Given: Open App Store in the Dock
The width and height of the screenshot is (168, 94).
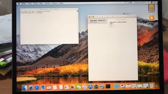Looking at the screenshot, I should coord(90,87).
